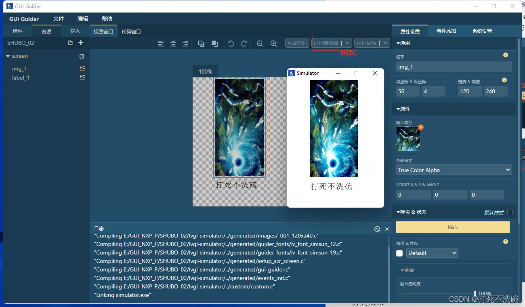Open the 帮助 menu

pyautogui.click(x=107, y=19)
